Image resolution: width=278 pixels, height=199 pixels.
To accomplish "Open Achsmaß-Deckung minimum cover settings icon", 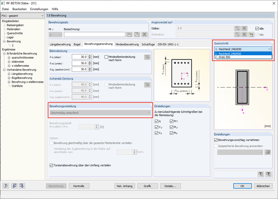I will [147, 85].
